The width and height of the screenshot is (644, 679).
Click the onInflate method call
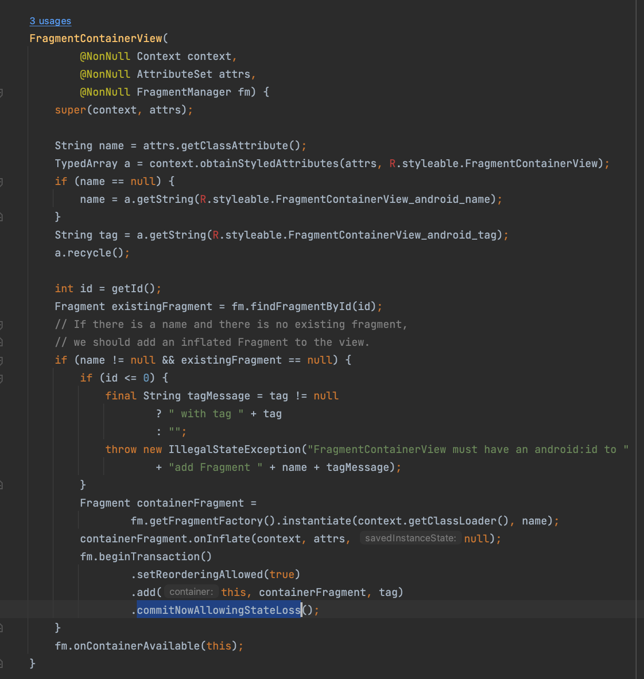pyautogui.click(x=222, y=539)
